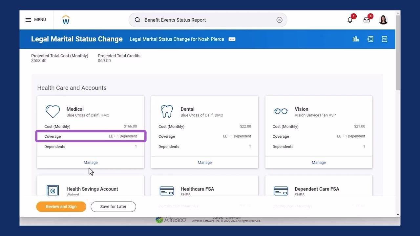Click the Vision card title

point(302,109)
